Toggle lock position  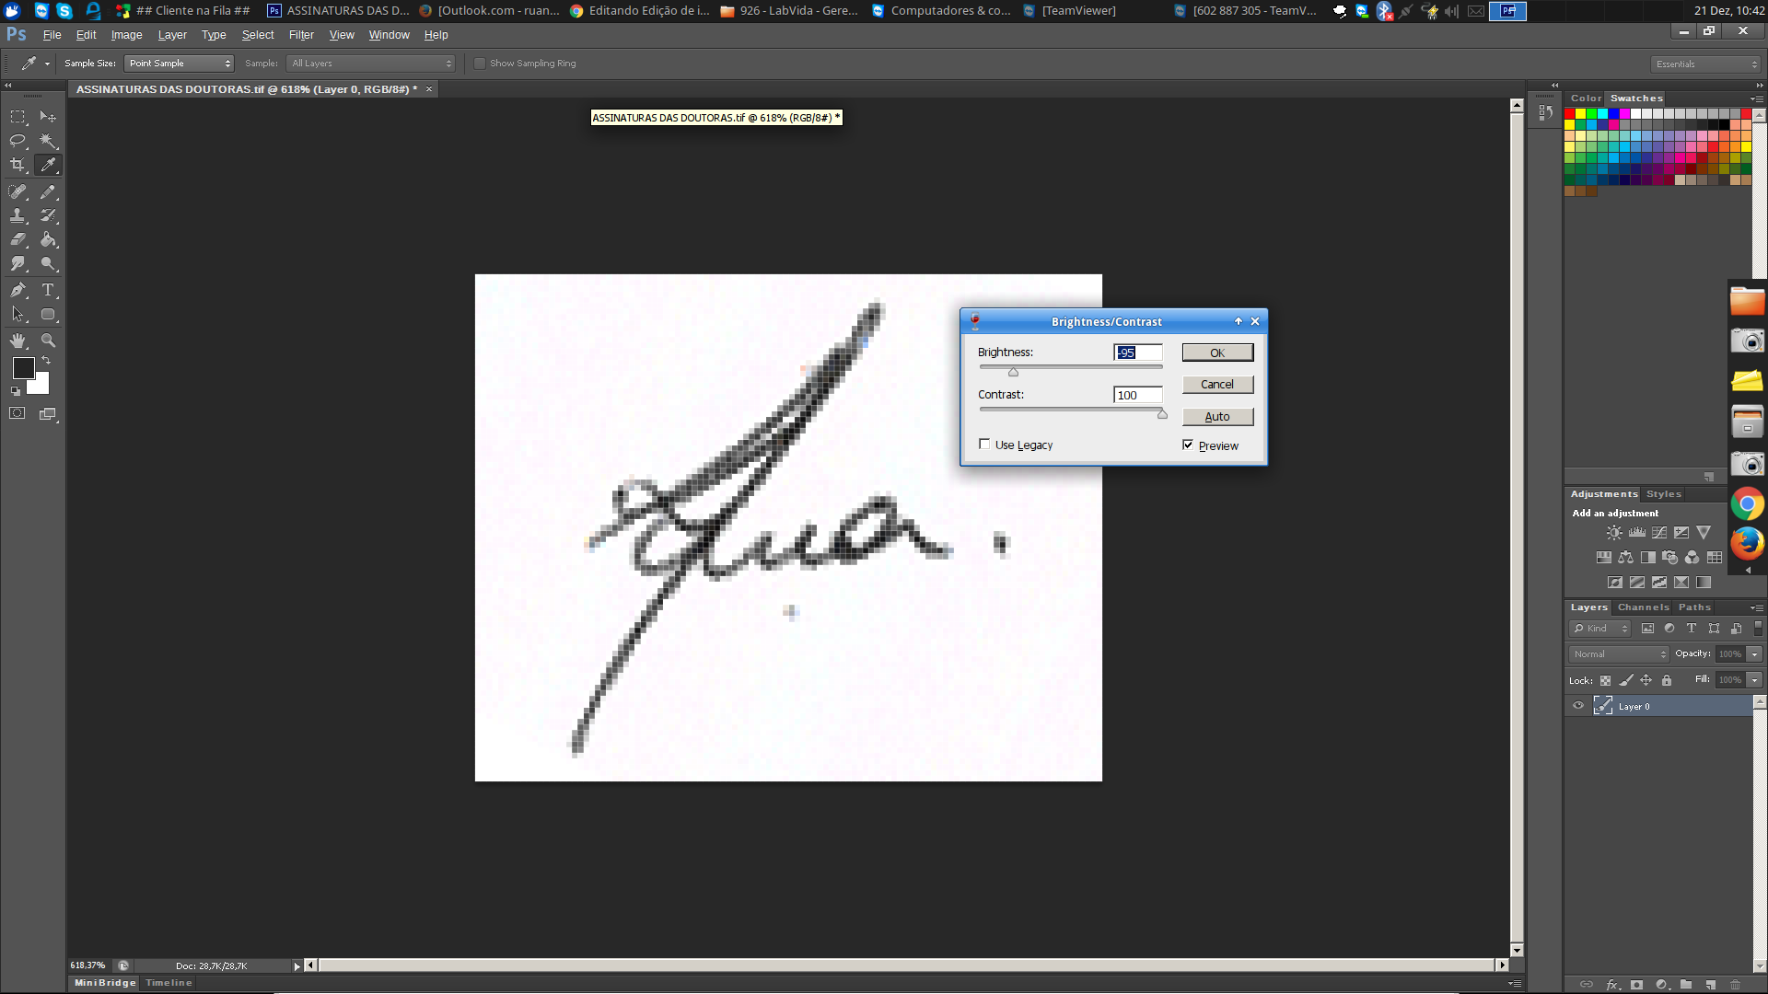1646,681
